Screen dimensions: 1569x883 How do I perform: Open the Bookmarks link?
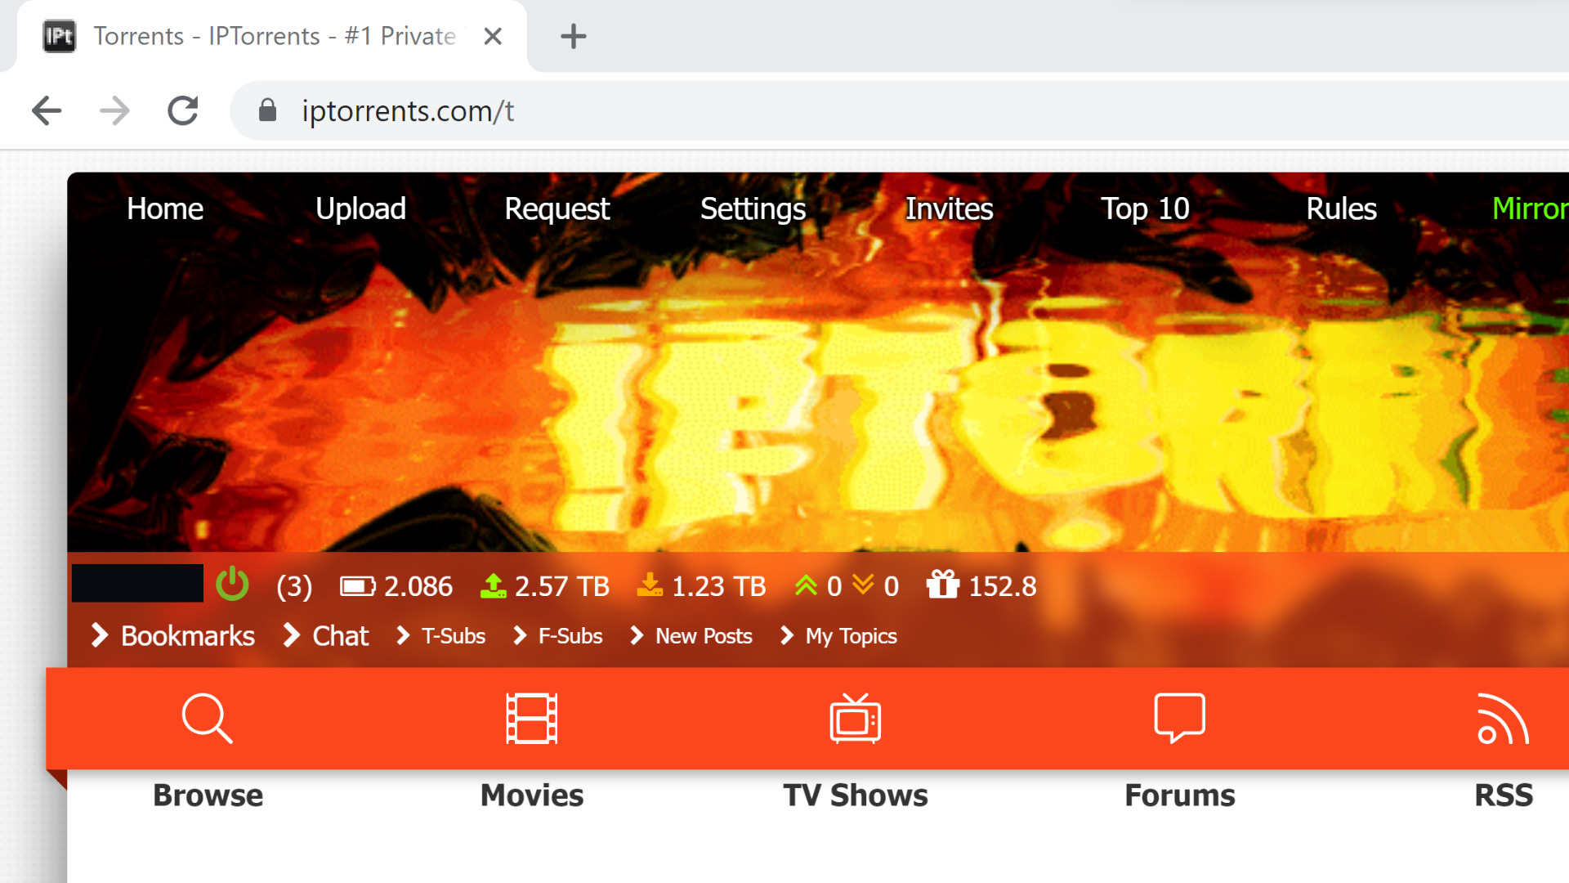click(188, 636)
